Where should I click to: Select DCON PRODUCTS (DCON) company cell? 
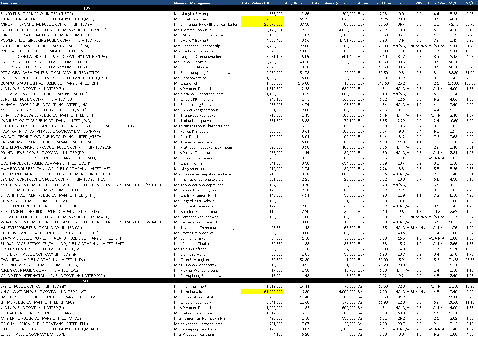click(x=45, y=163)
